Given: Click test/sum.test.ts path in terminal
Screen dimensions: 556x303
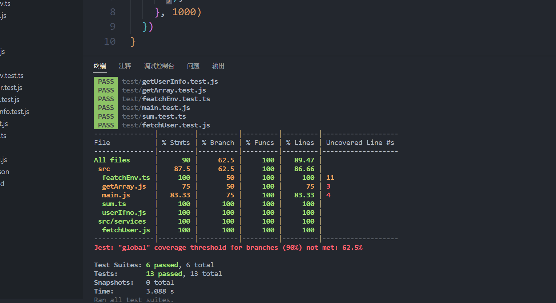Looking at the screenshot, I should click(x=154, y=117).
